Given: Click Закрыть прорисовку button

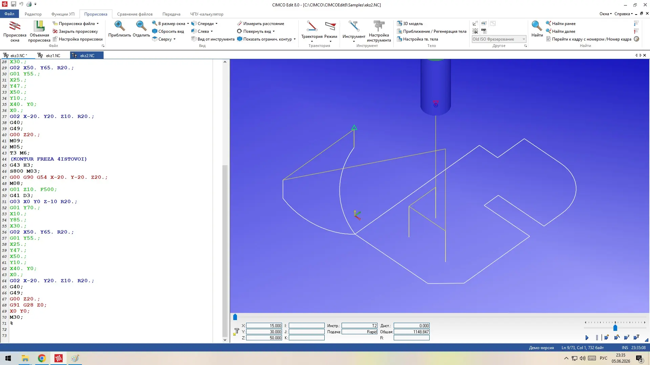Looking at the screenshot, I should (75, 31).
